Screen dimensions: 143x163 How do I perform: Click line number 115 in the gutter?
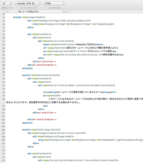pyautogui.click(x=3, y=160)
